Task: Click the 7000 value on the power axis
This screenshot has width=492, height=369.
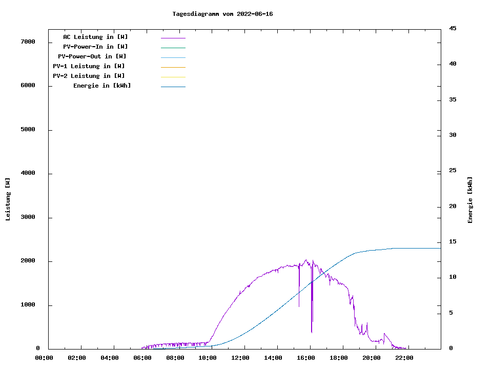Action: click(x=28, y=42)
